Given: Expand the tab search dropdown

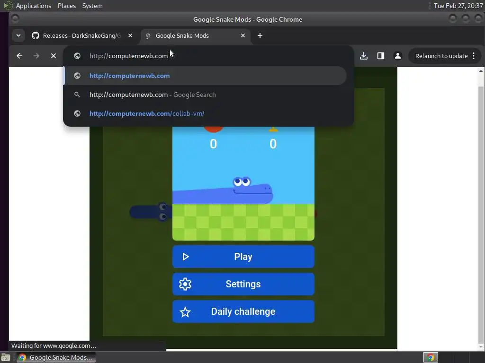Looking at the screenshot, I should pyautogui.click(x=18, y=35).
